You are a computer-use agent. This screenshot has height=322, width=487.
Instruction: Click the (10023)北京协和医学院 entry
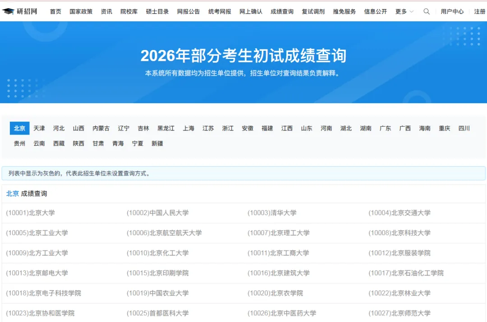(x=41, y=313)
